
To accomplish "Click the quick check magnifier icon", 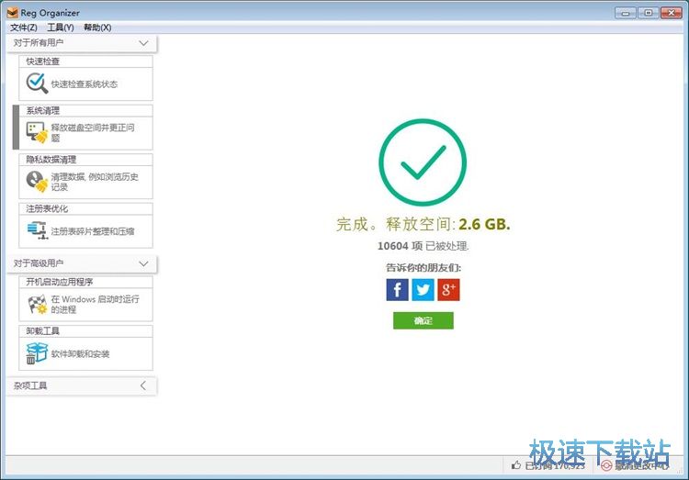I will point(37,83).
